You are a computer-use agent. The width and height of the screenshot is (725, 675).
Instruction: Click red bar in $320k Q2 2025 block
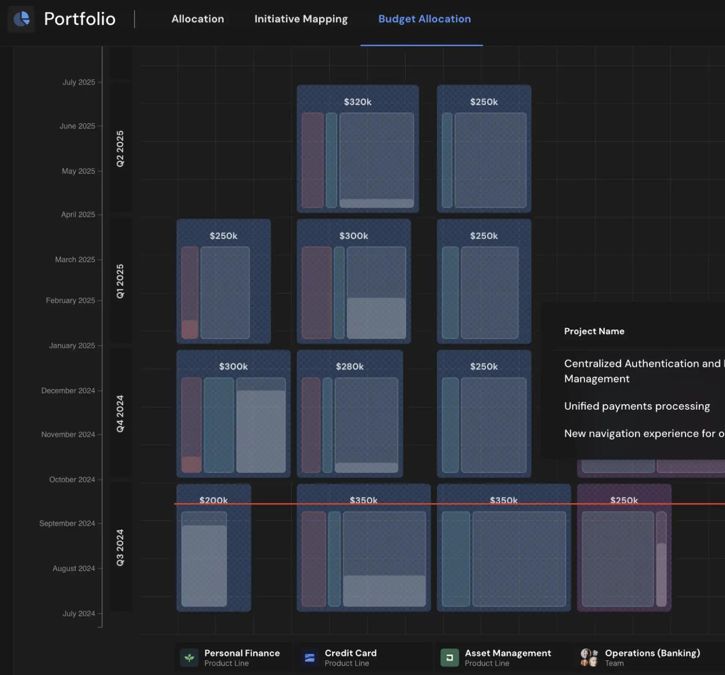tap(313, 160)
